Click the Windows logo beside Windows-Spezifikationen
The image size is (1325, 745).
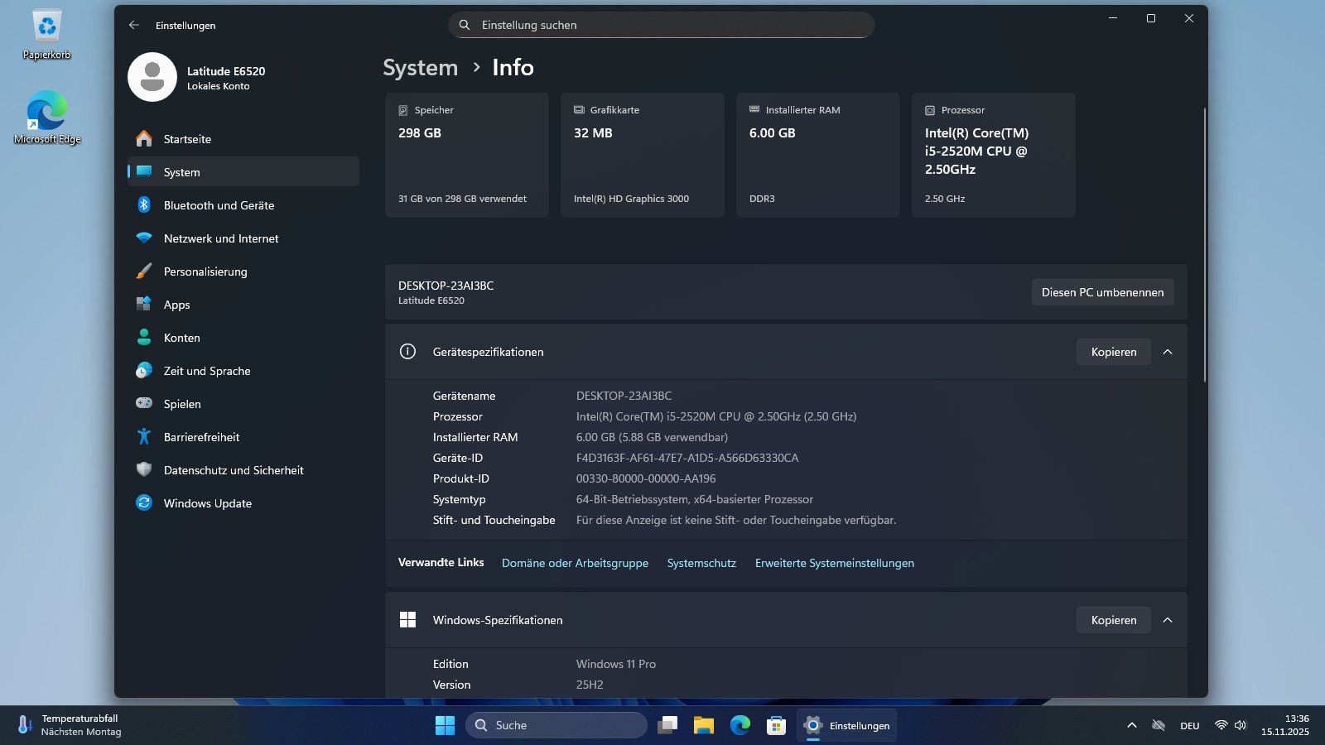click(x=407, y=619)
